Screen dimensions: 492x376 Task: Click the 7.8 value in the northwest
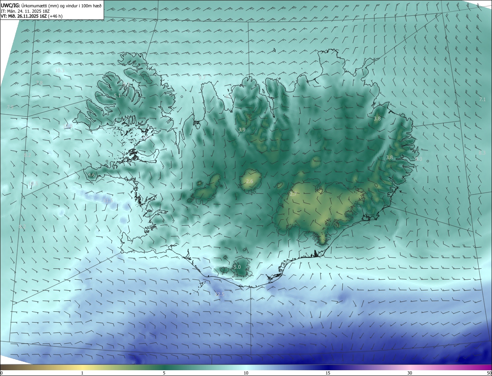click(40, 83)
